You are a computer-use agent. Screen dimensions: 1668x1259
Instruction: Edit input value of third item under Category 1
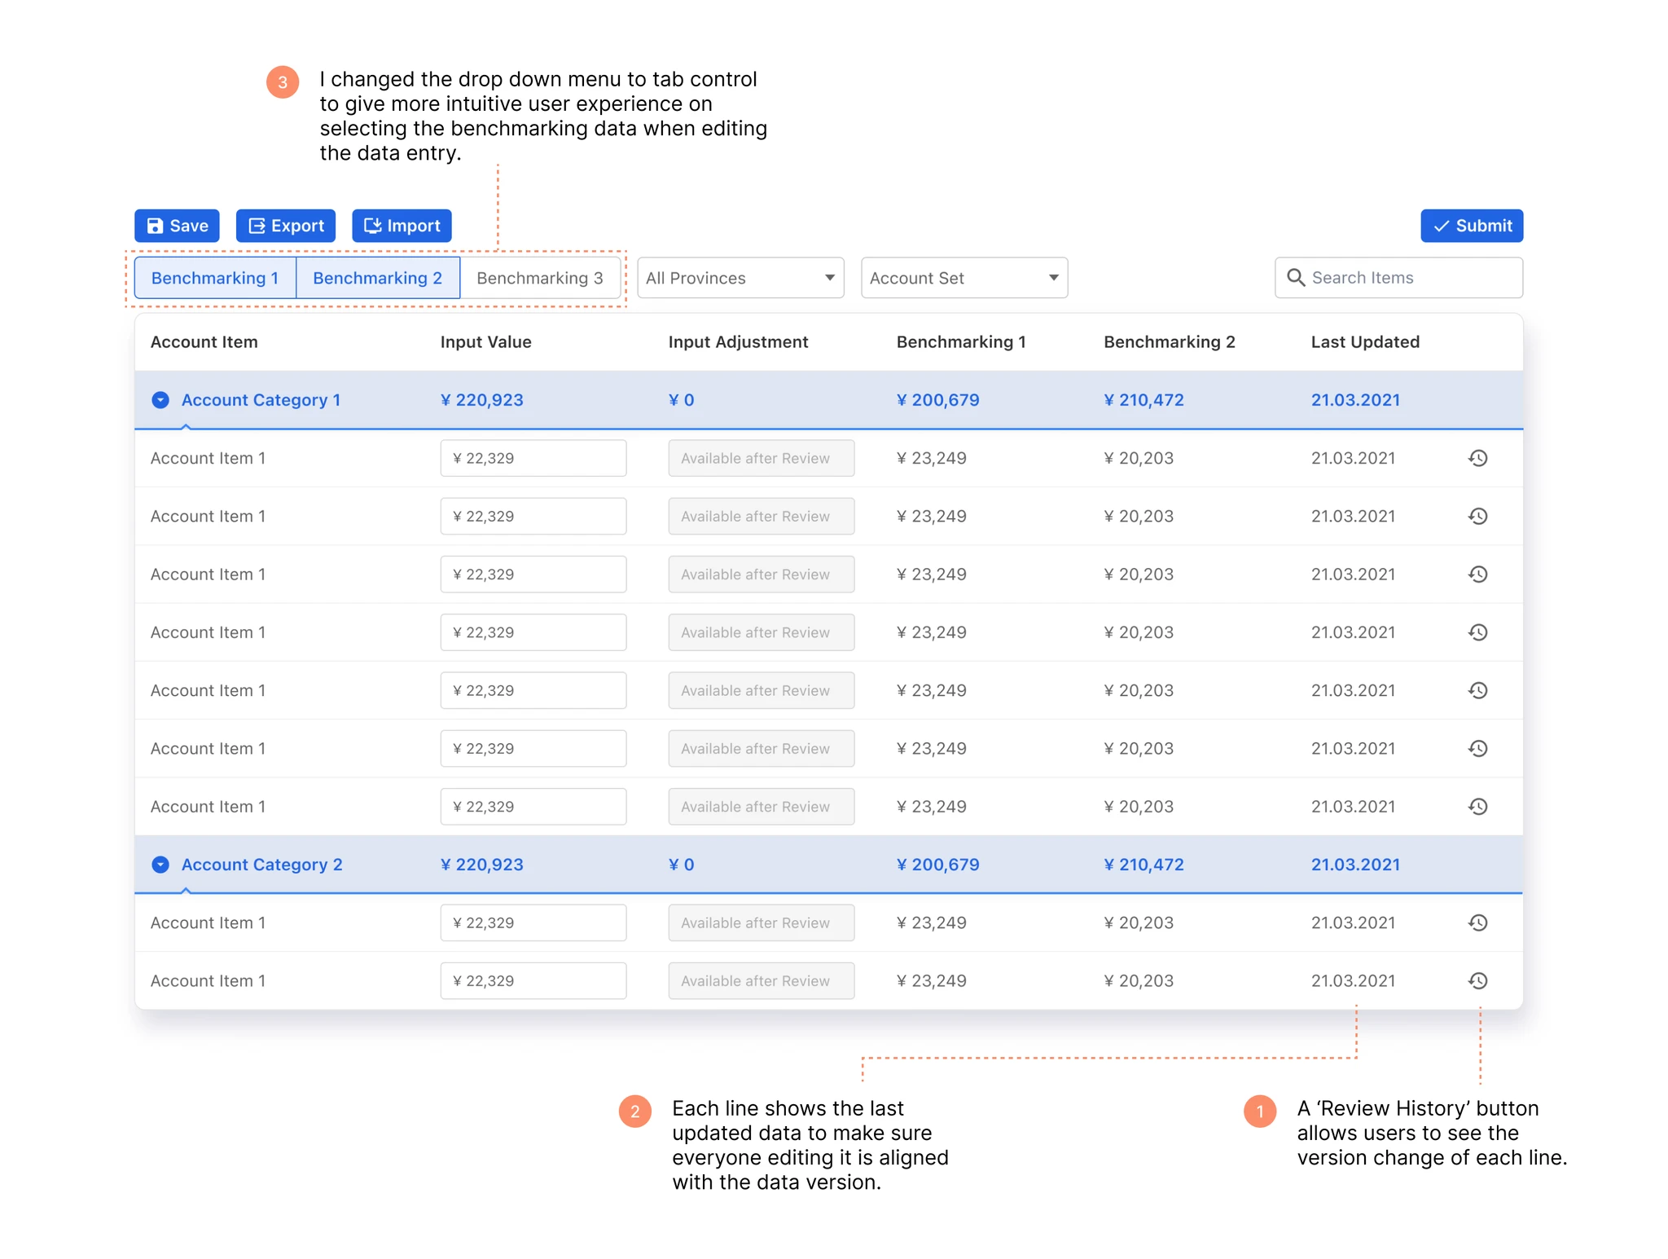point(533,574)
